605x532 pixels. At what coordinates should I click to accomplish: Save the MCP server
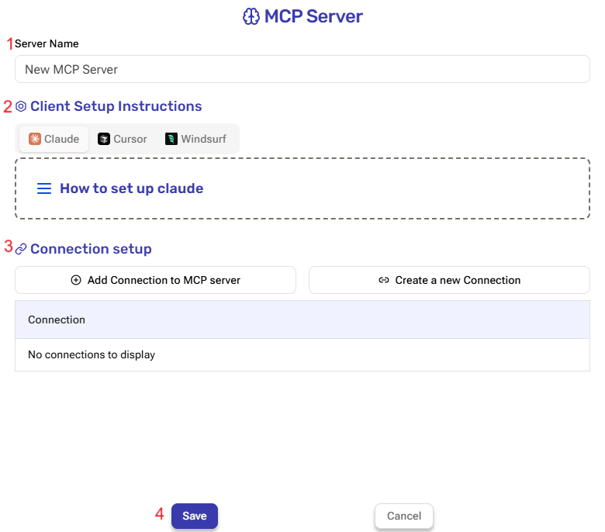click(195, 516)
